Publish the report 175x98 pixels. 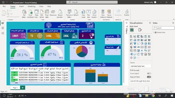click(127, 13)
